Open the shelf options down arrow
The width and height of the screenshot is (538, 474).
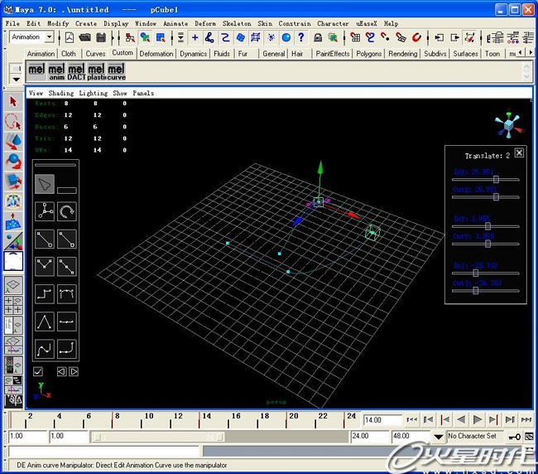tap(16, 80)
